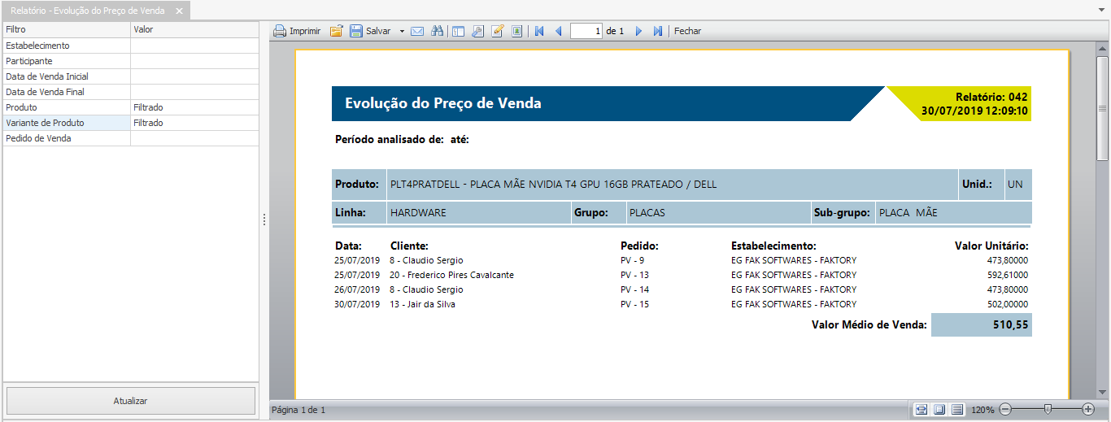The image size is (1111, 422).
Task: Toggle continuous scrolling view mode
Action: pyautogui.click(x=957, y=409)
